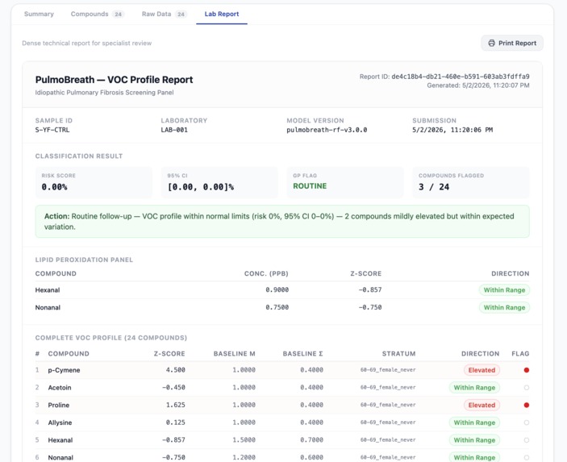Image resolution: width=567 pixels, height=462 pixels.
Task: Click the p-Cymene compound name
Action: pyautogui.click(x=64, y=370)
